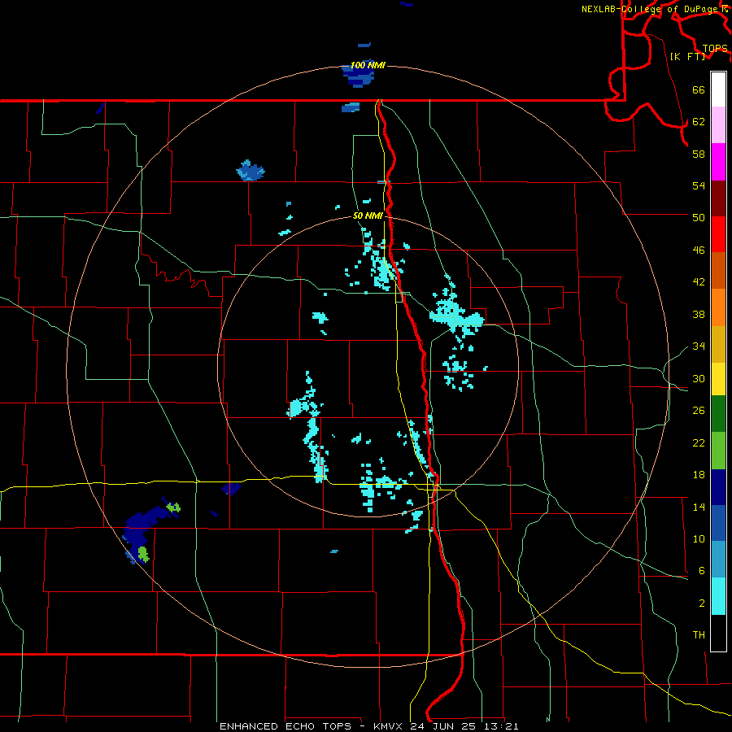Click the '38' legend value
This screenshot has height=732, width=732.
point(699,314)
